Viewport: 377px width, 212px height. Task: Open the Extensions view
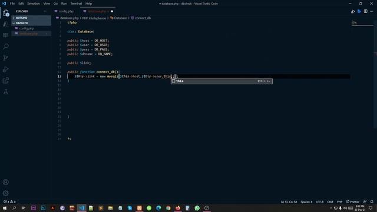tap(6, 81)
